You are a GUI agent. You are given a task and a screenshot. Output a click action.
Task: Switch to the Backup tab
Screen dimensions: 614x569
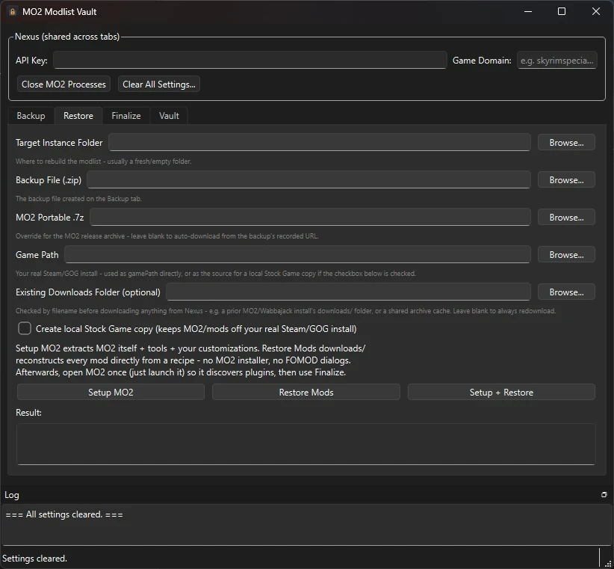pos(31,116)
